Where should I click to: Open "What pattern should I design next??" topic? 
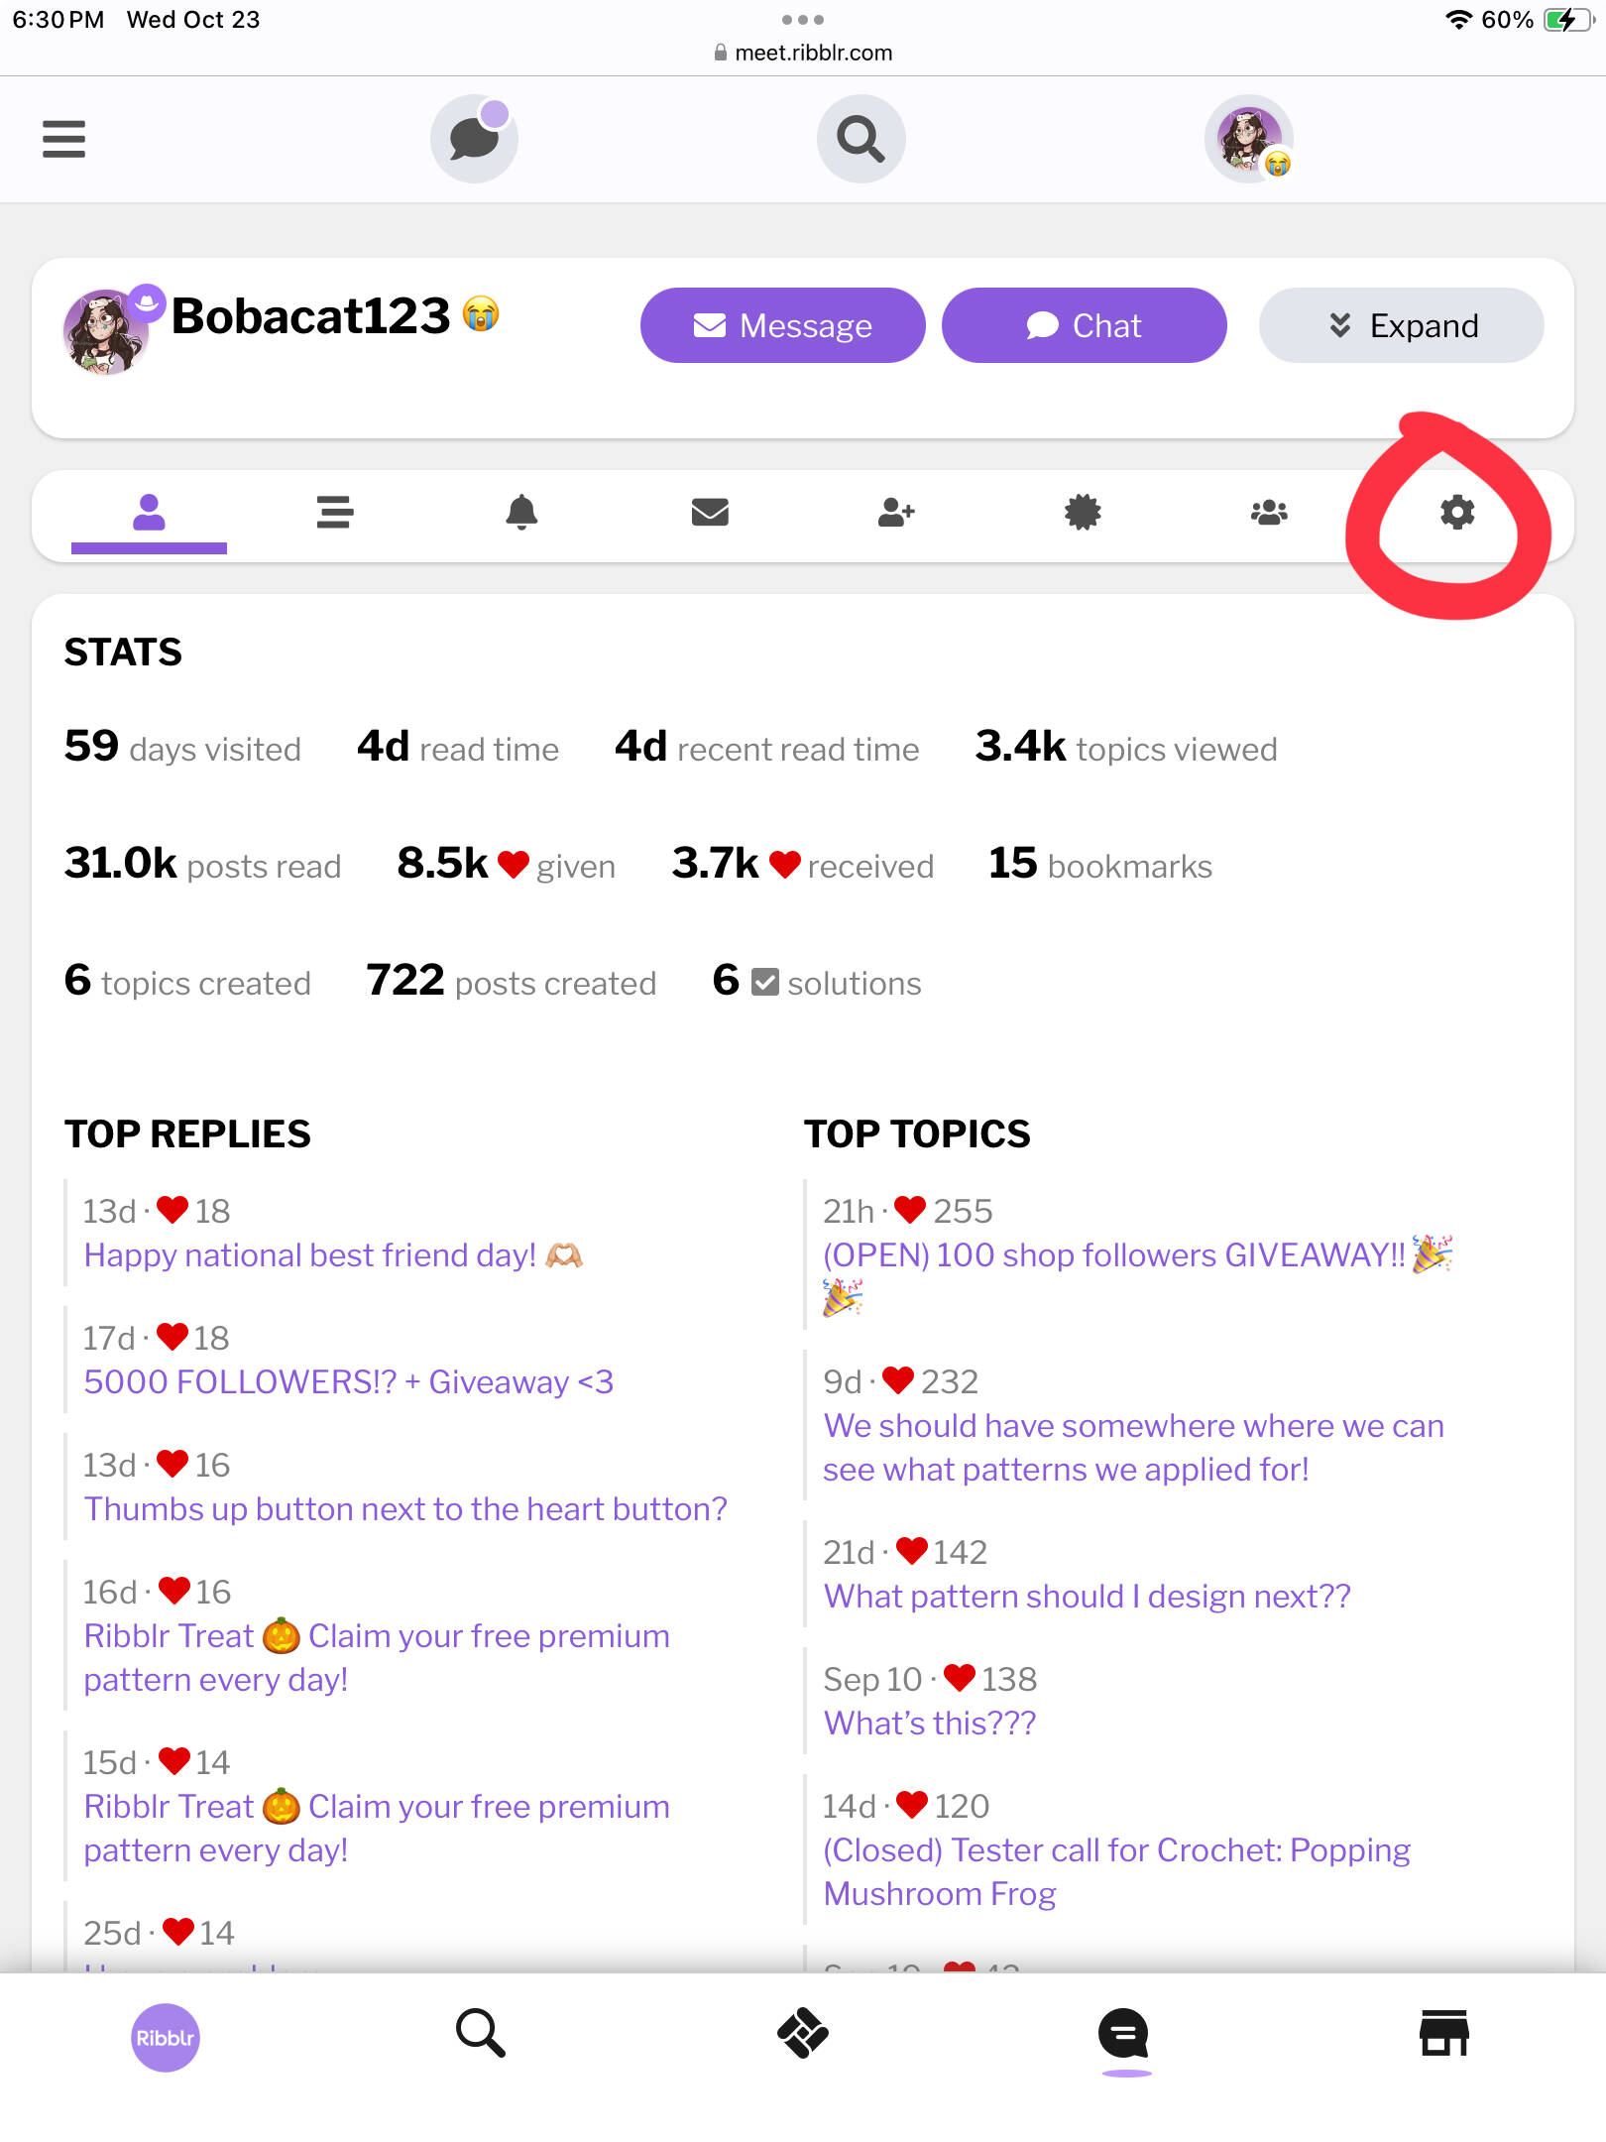pos(1088,1597)
